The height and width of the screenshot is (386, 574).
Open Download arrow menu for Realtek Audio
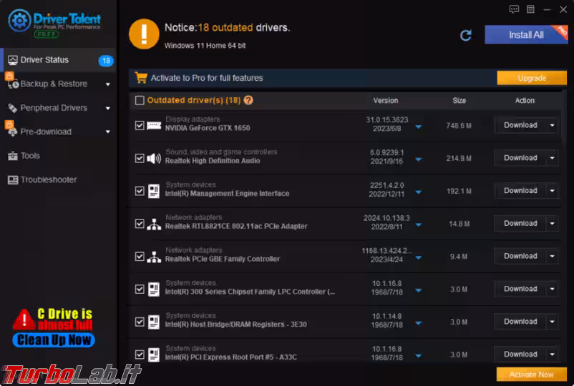pos(552,158)
